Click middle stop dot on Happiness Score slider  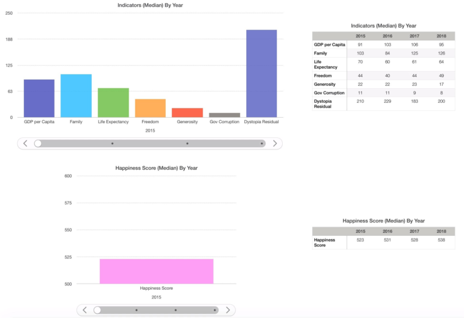click(176, 310)
